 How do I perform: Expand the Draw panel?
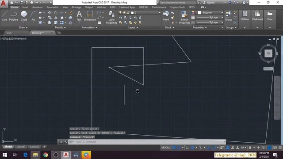[x=23, y=27]
